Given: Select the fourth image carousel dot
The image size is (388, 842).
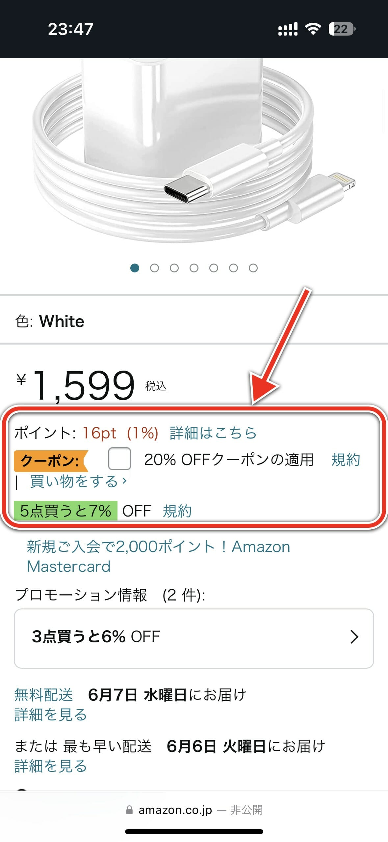Looking at the screenshot, I should click(194, 268).
